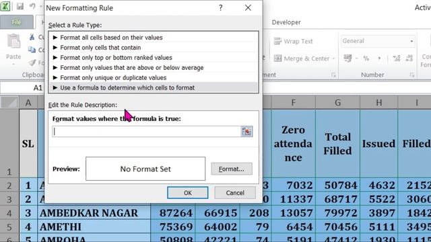Expand Paste dropdown arrow below Paste
The width and height of the screenshot is (431, 242).
(x=13, y=64)
